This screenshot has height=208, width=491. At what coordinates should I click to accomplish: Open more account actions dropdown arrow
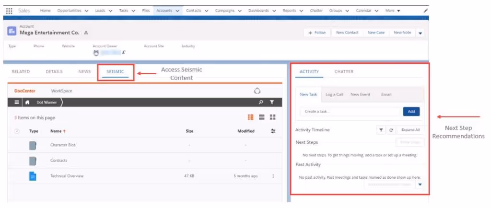coord(420,33)
